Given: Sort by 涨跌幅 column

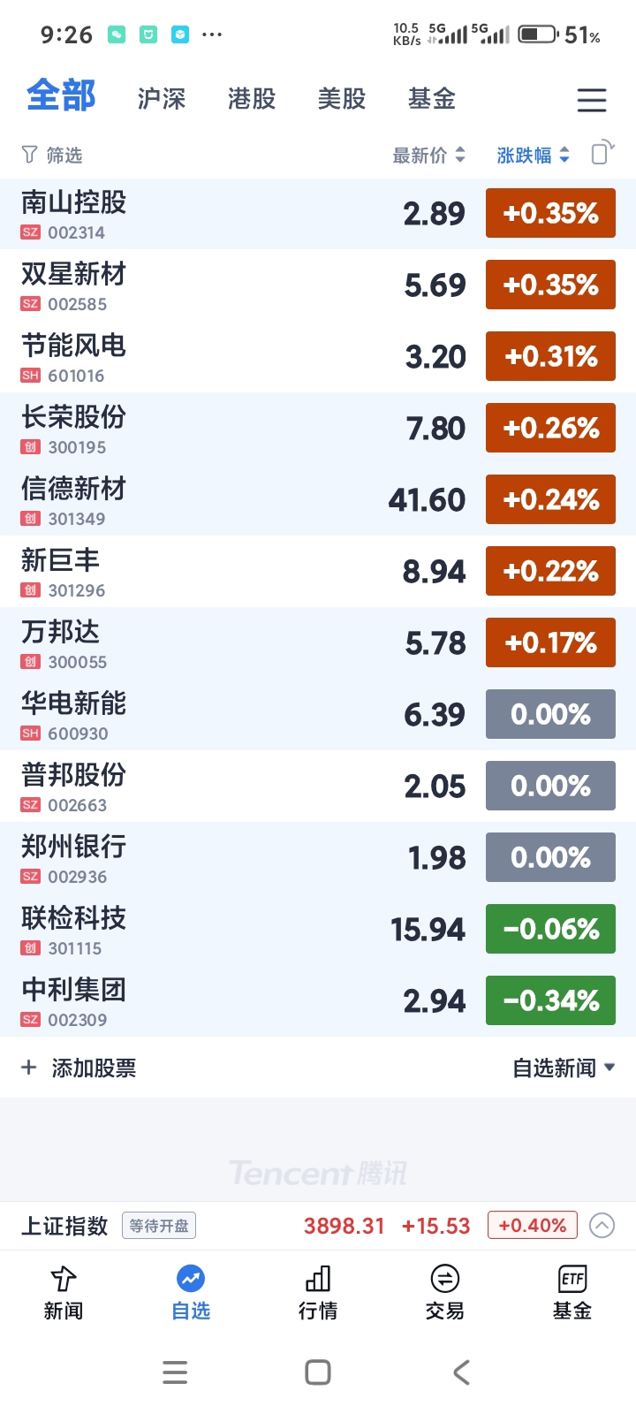Looking at the screenshot, I should [533, 156].
